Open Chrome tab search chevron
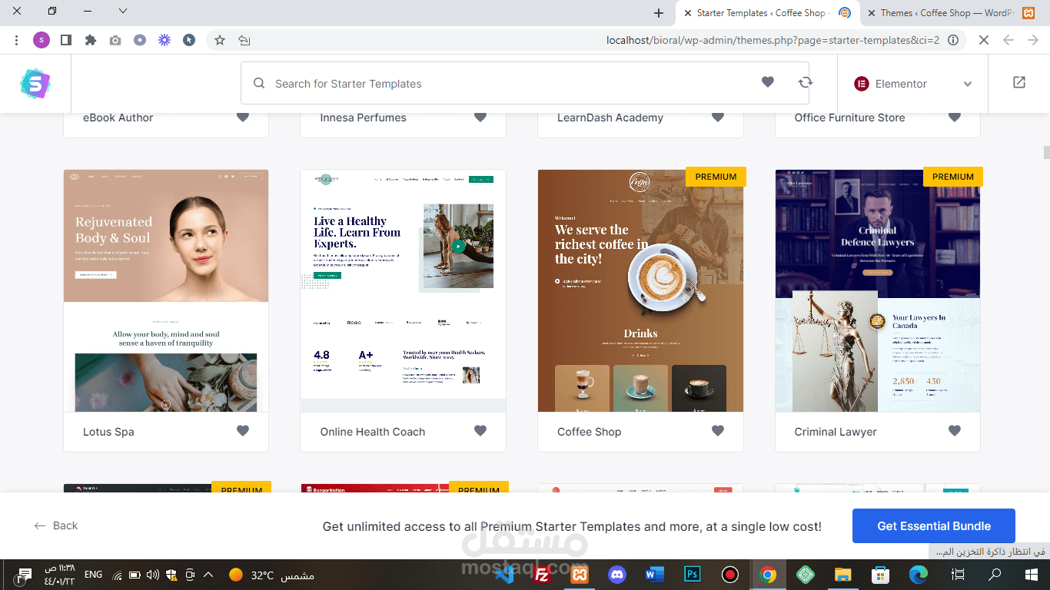The height and width of the screenshot is (590, 1050). point(123,12)
